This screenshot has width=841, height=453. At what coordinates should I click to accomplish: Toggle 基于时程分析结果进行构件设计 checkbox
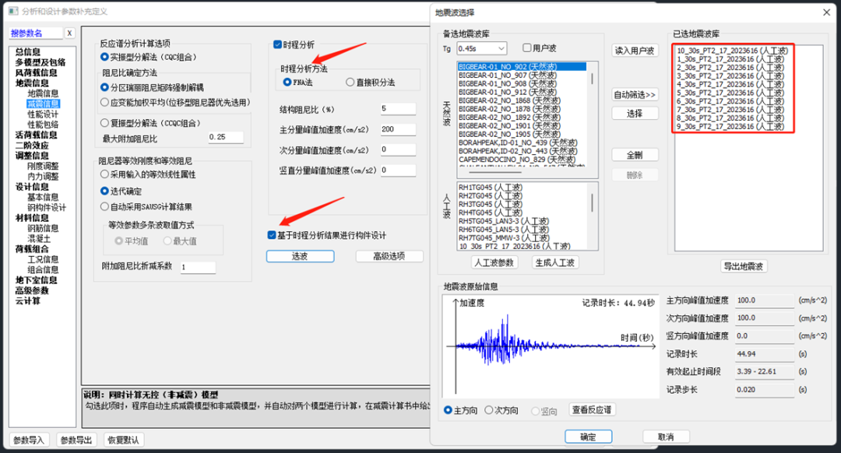[271, 235]
